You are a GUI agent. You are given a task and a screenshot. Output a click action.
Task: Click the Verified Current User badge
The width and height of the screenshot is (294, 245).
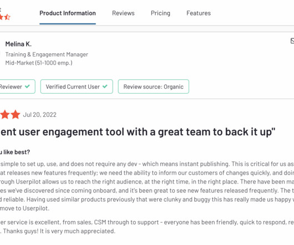pyautogui.click(x=77, y=86)
